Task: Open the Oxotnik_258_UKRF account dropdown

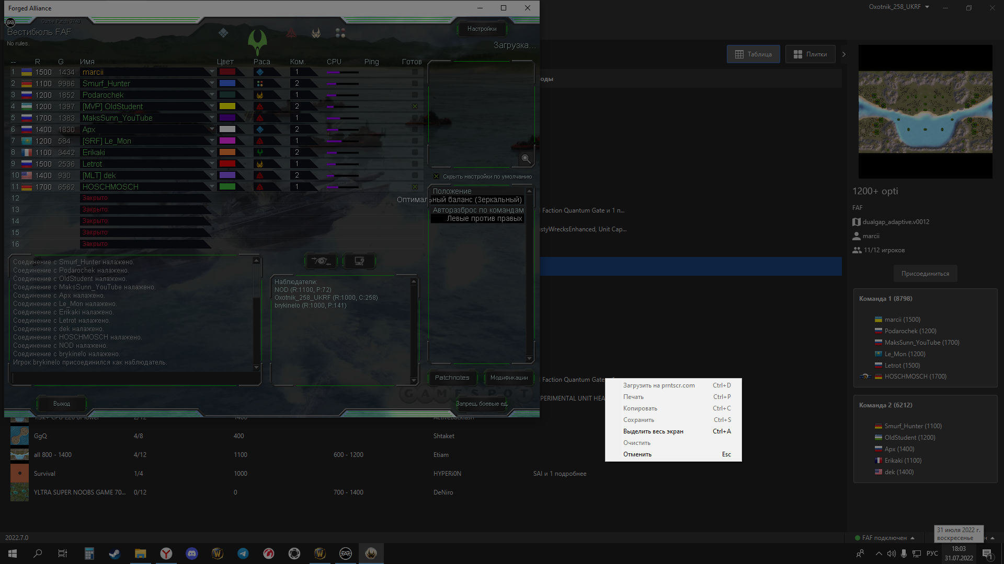Action: click(x=899, y=7)
